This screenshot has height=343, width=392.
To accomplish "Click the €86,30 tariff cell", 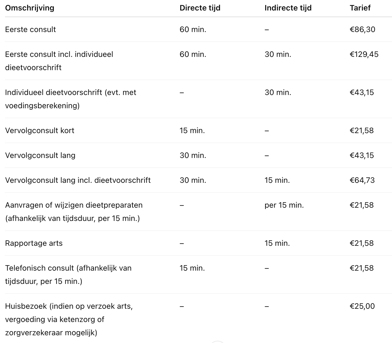I will click(362, 29).
